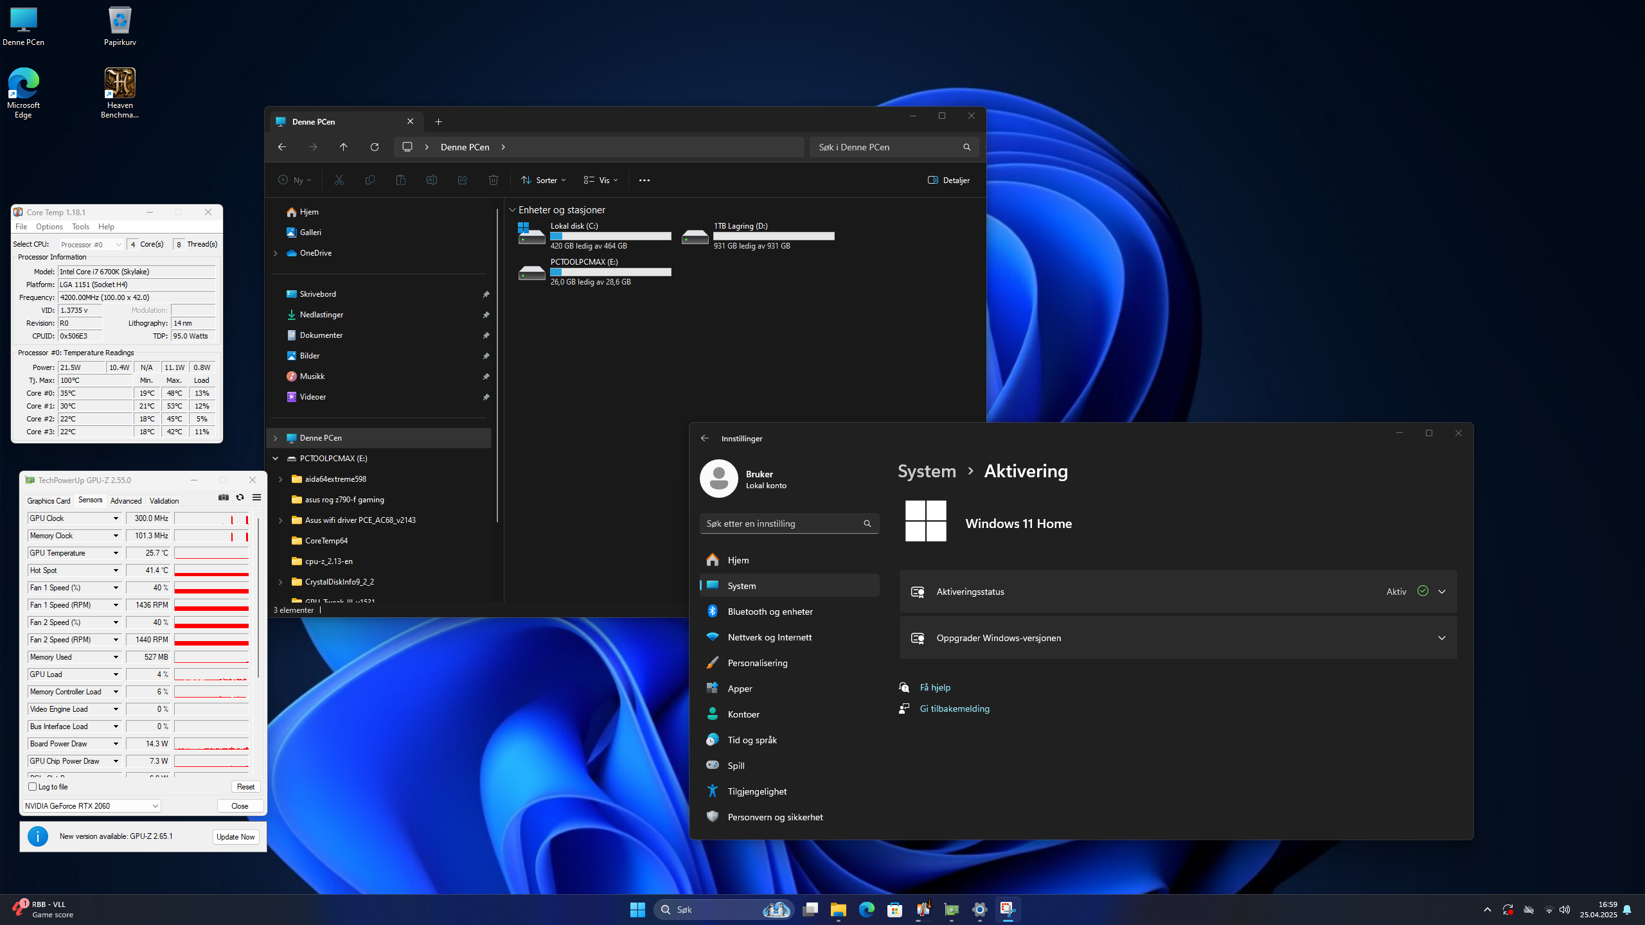This screenshot has width=1645, height=925.
Task: Switch to GPU-Z Validation tab
Action: (164, 500)
